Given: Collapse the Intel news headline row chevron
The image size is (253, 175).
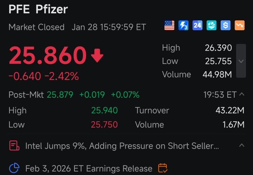Looking at the screenshot, I should tap(241, 145).
